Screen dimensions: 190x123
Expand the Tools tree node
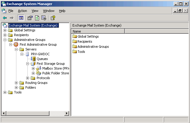(5, 92)
